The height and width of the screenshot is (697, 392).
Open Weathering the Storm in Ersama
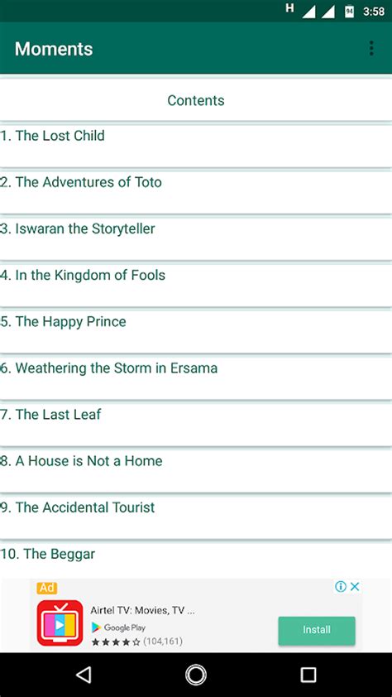click(x=196, y=379)
